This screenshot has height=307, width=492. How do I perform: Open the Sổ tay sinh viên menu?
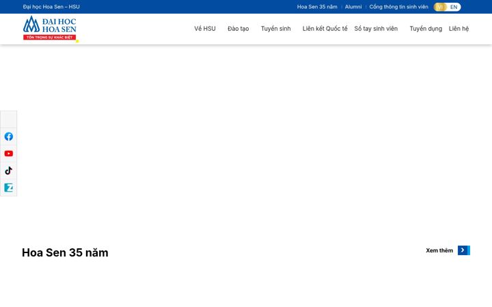click(x=376, y=29)
